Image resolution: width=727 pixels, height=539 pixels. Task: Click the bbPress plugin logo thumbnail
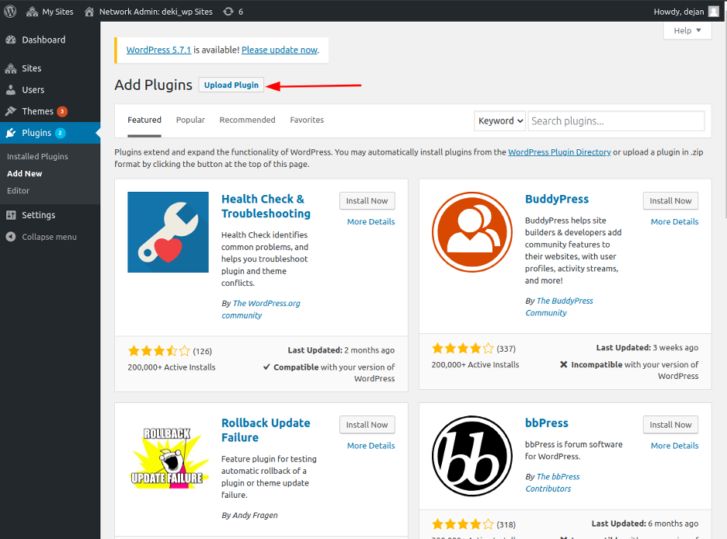pyautogui.click(x=471, y=456)
